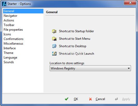Screen dimensions: 138x106
Task: Go to the Sounds settings page
Action: click(9, 62)
